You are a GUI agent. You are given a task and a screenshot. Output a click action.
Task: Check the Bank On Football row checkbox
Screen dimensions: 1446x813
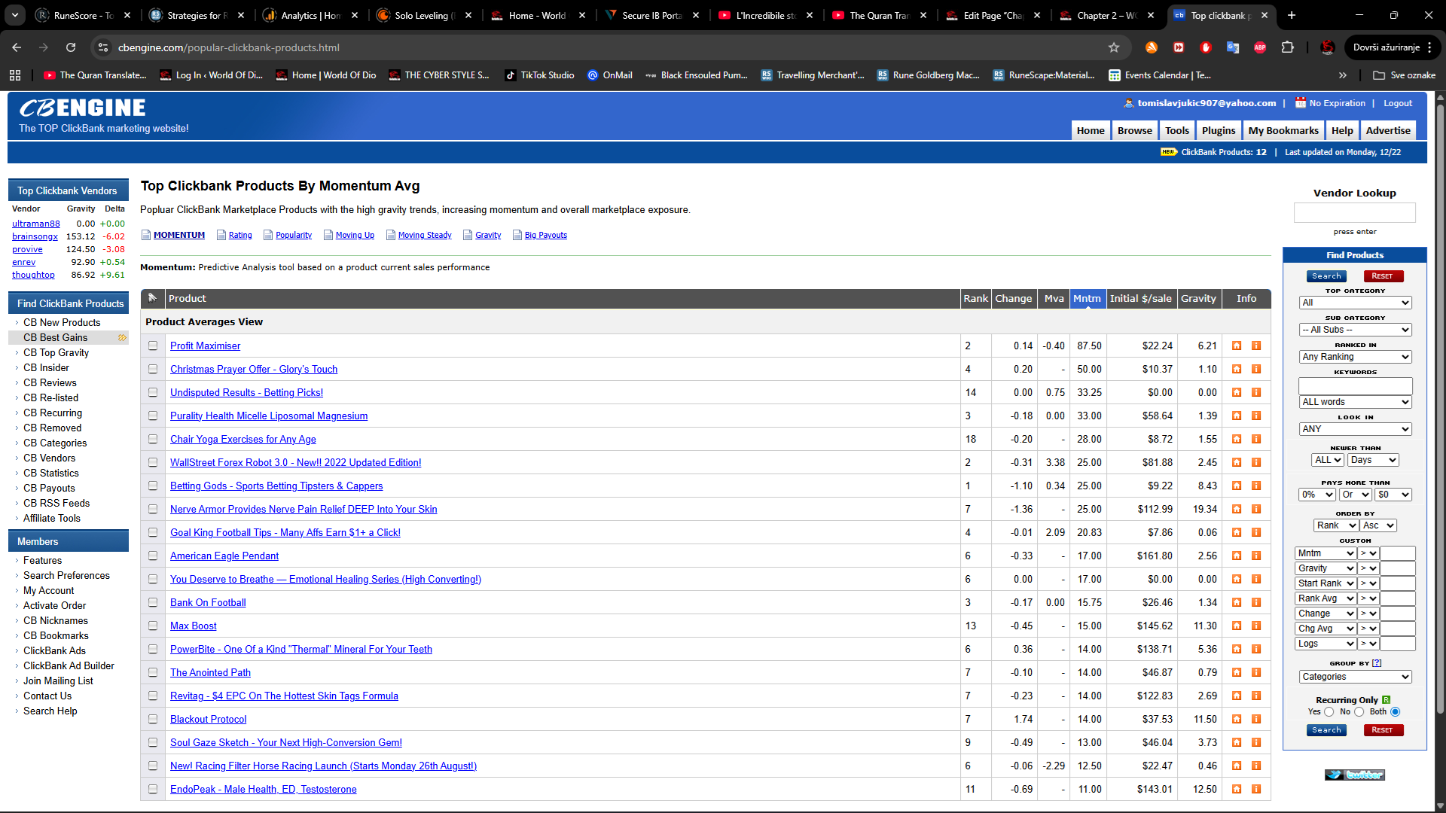[153, 602]
